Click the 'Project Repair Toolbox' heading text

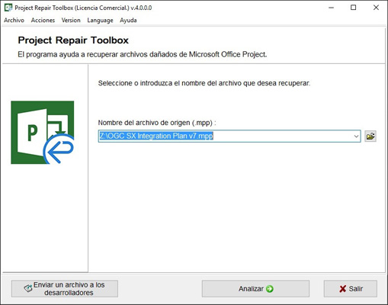pos(73,40)
